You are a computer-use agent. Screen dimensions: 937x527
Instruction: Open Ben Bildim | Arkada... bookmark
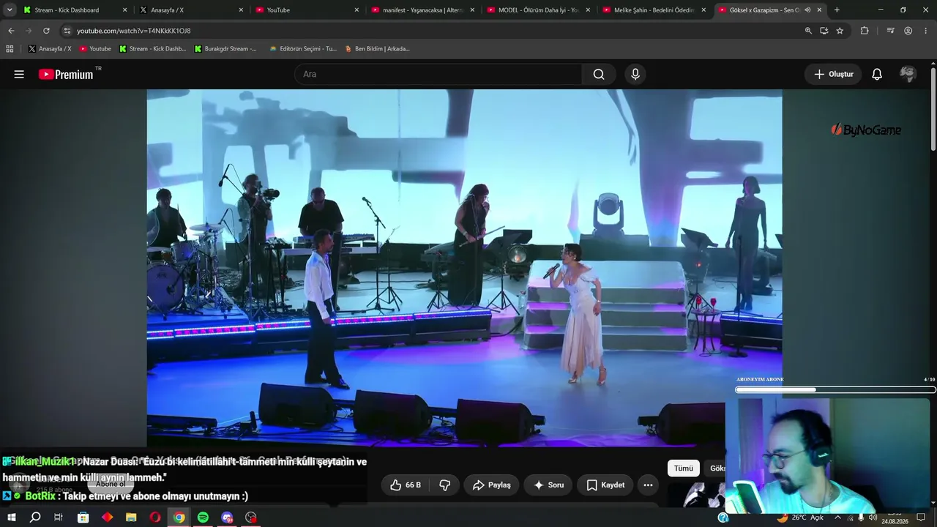pos(378,49)
